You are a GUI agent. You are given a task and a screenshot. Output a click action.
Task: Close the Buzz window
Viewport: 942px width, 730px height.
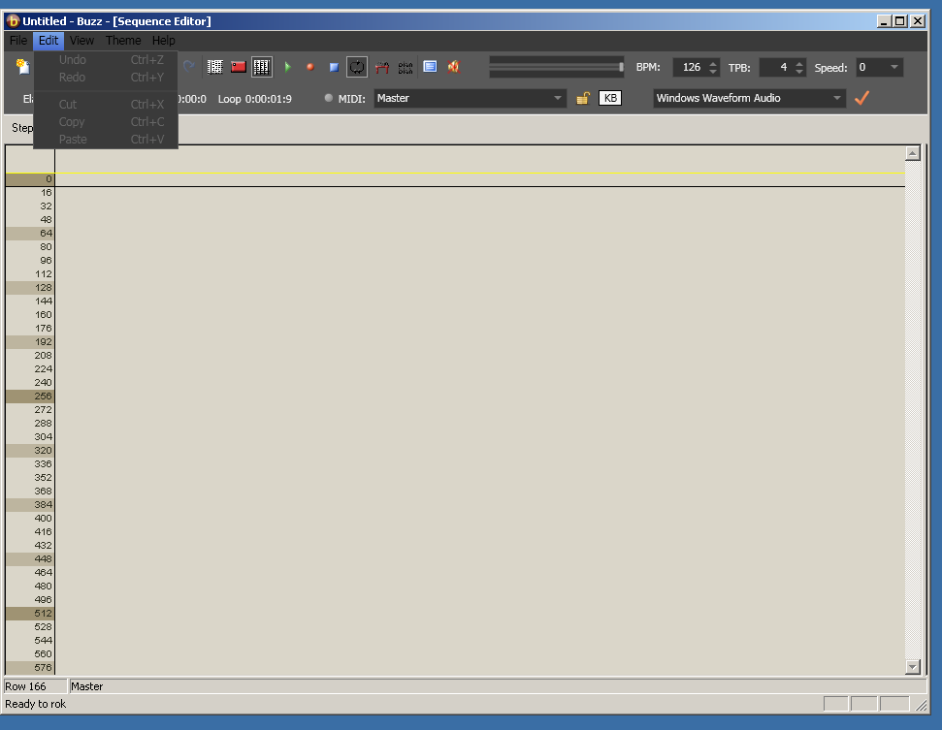tap(918, 21)
